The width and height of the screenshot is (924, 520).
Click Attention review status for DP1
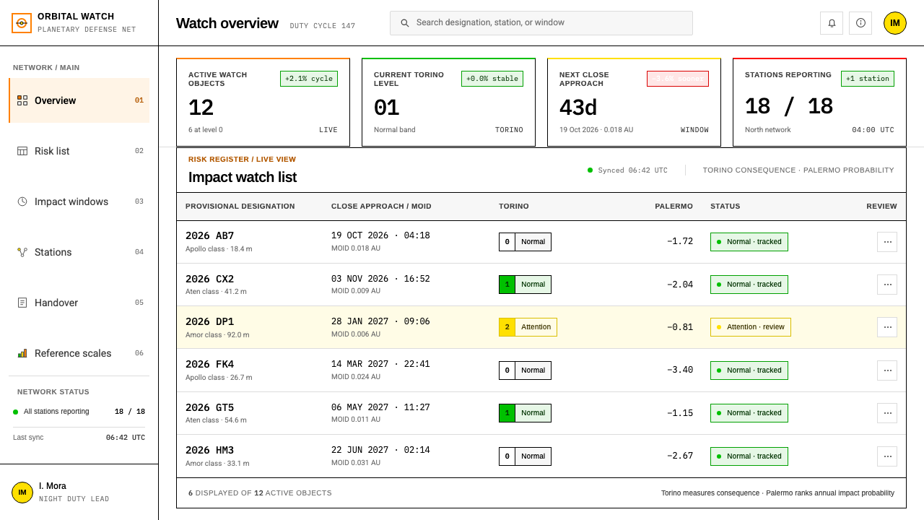tap(751, 327)
